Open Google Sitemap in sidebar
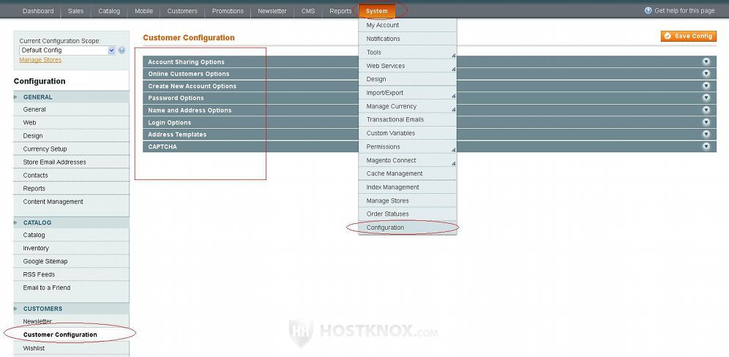Screen dimensions: 729x357 click(x=71, y=261)
